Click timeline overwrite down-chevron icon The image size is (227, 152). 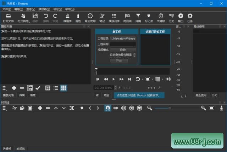64,108
